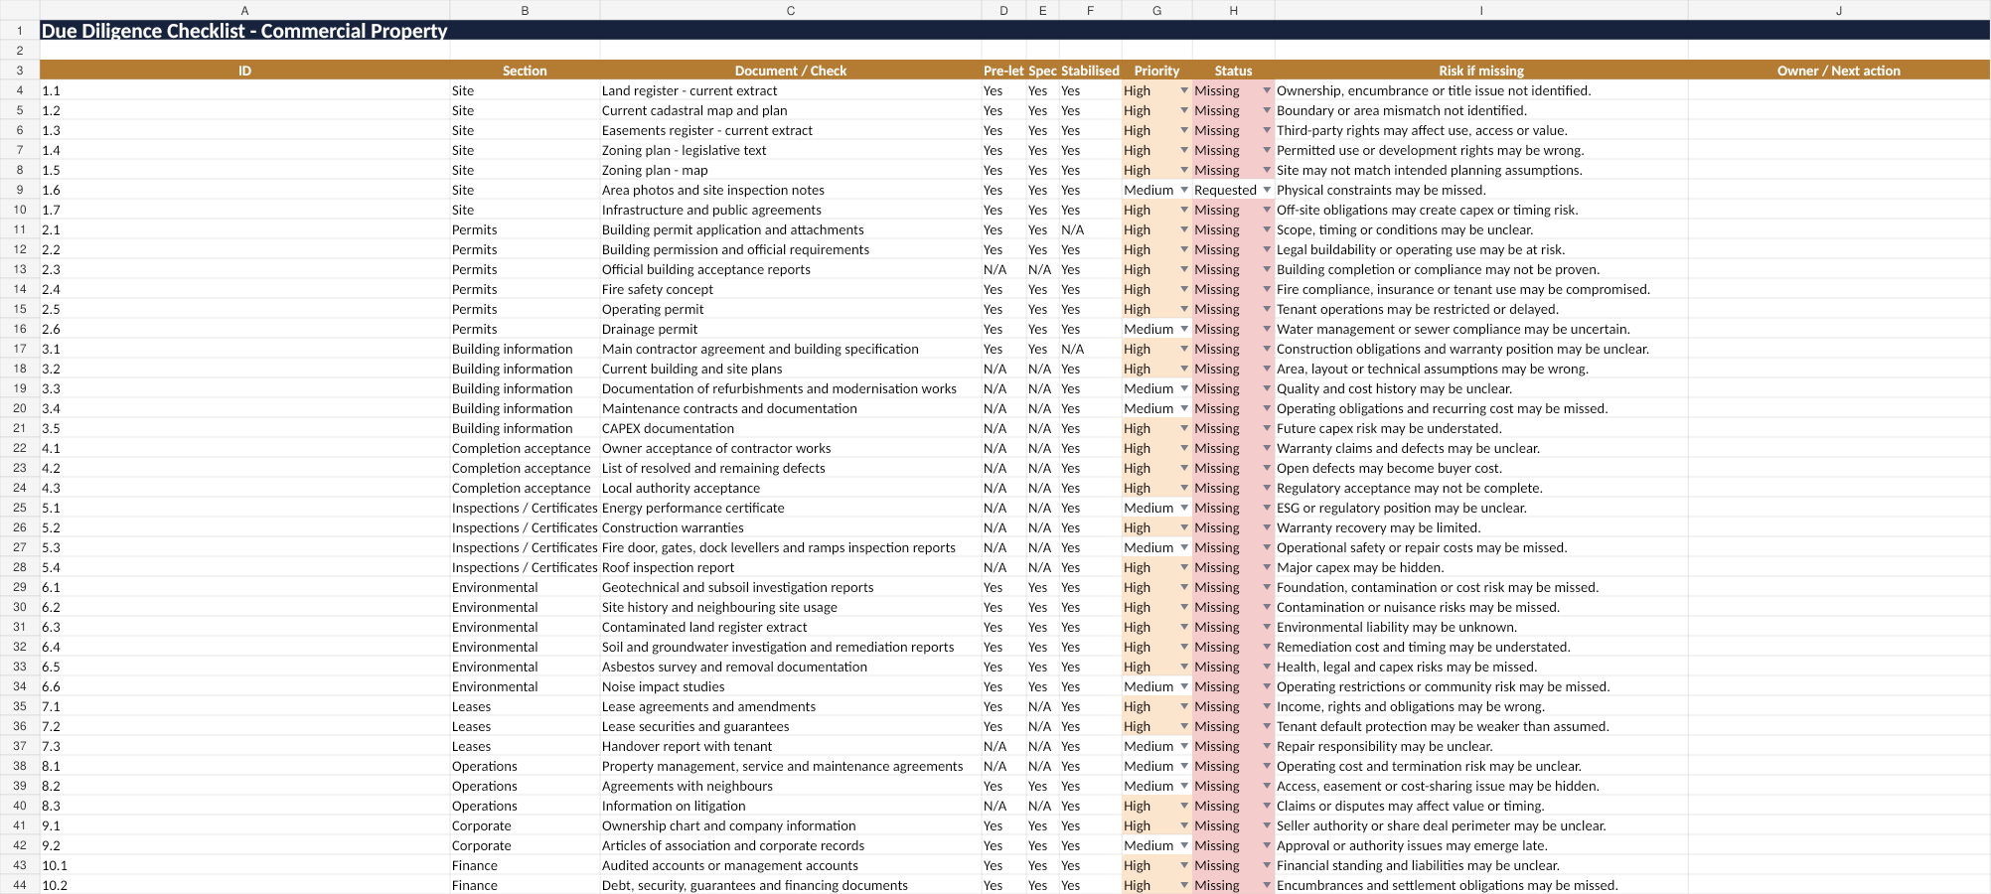
Task: Open Status dropdown for Land register row
Action: [1267, 90]
